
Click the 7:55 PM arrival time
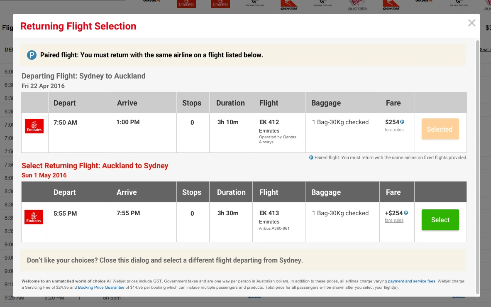[x=128, y=213]
